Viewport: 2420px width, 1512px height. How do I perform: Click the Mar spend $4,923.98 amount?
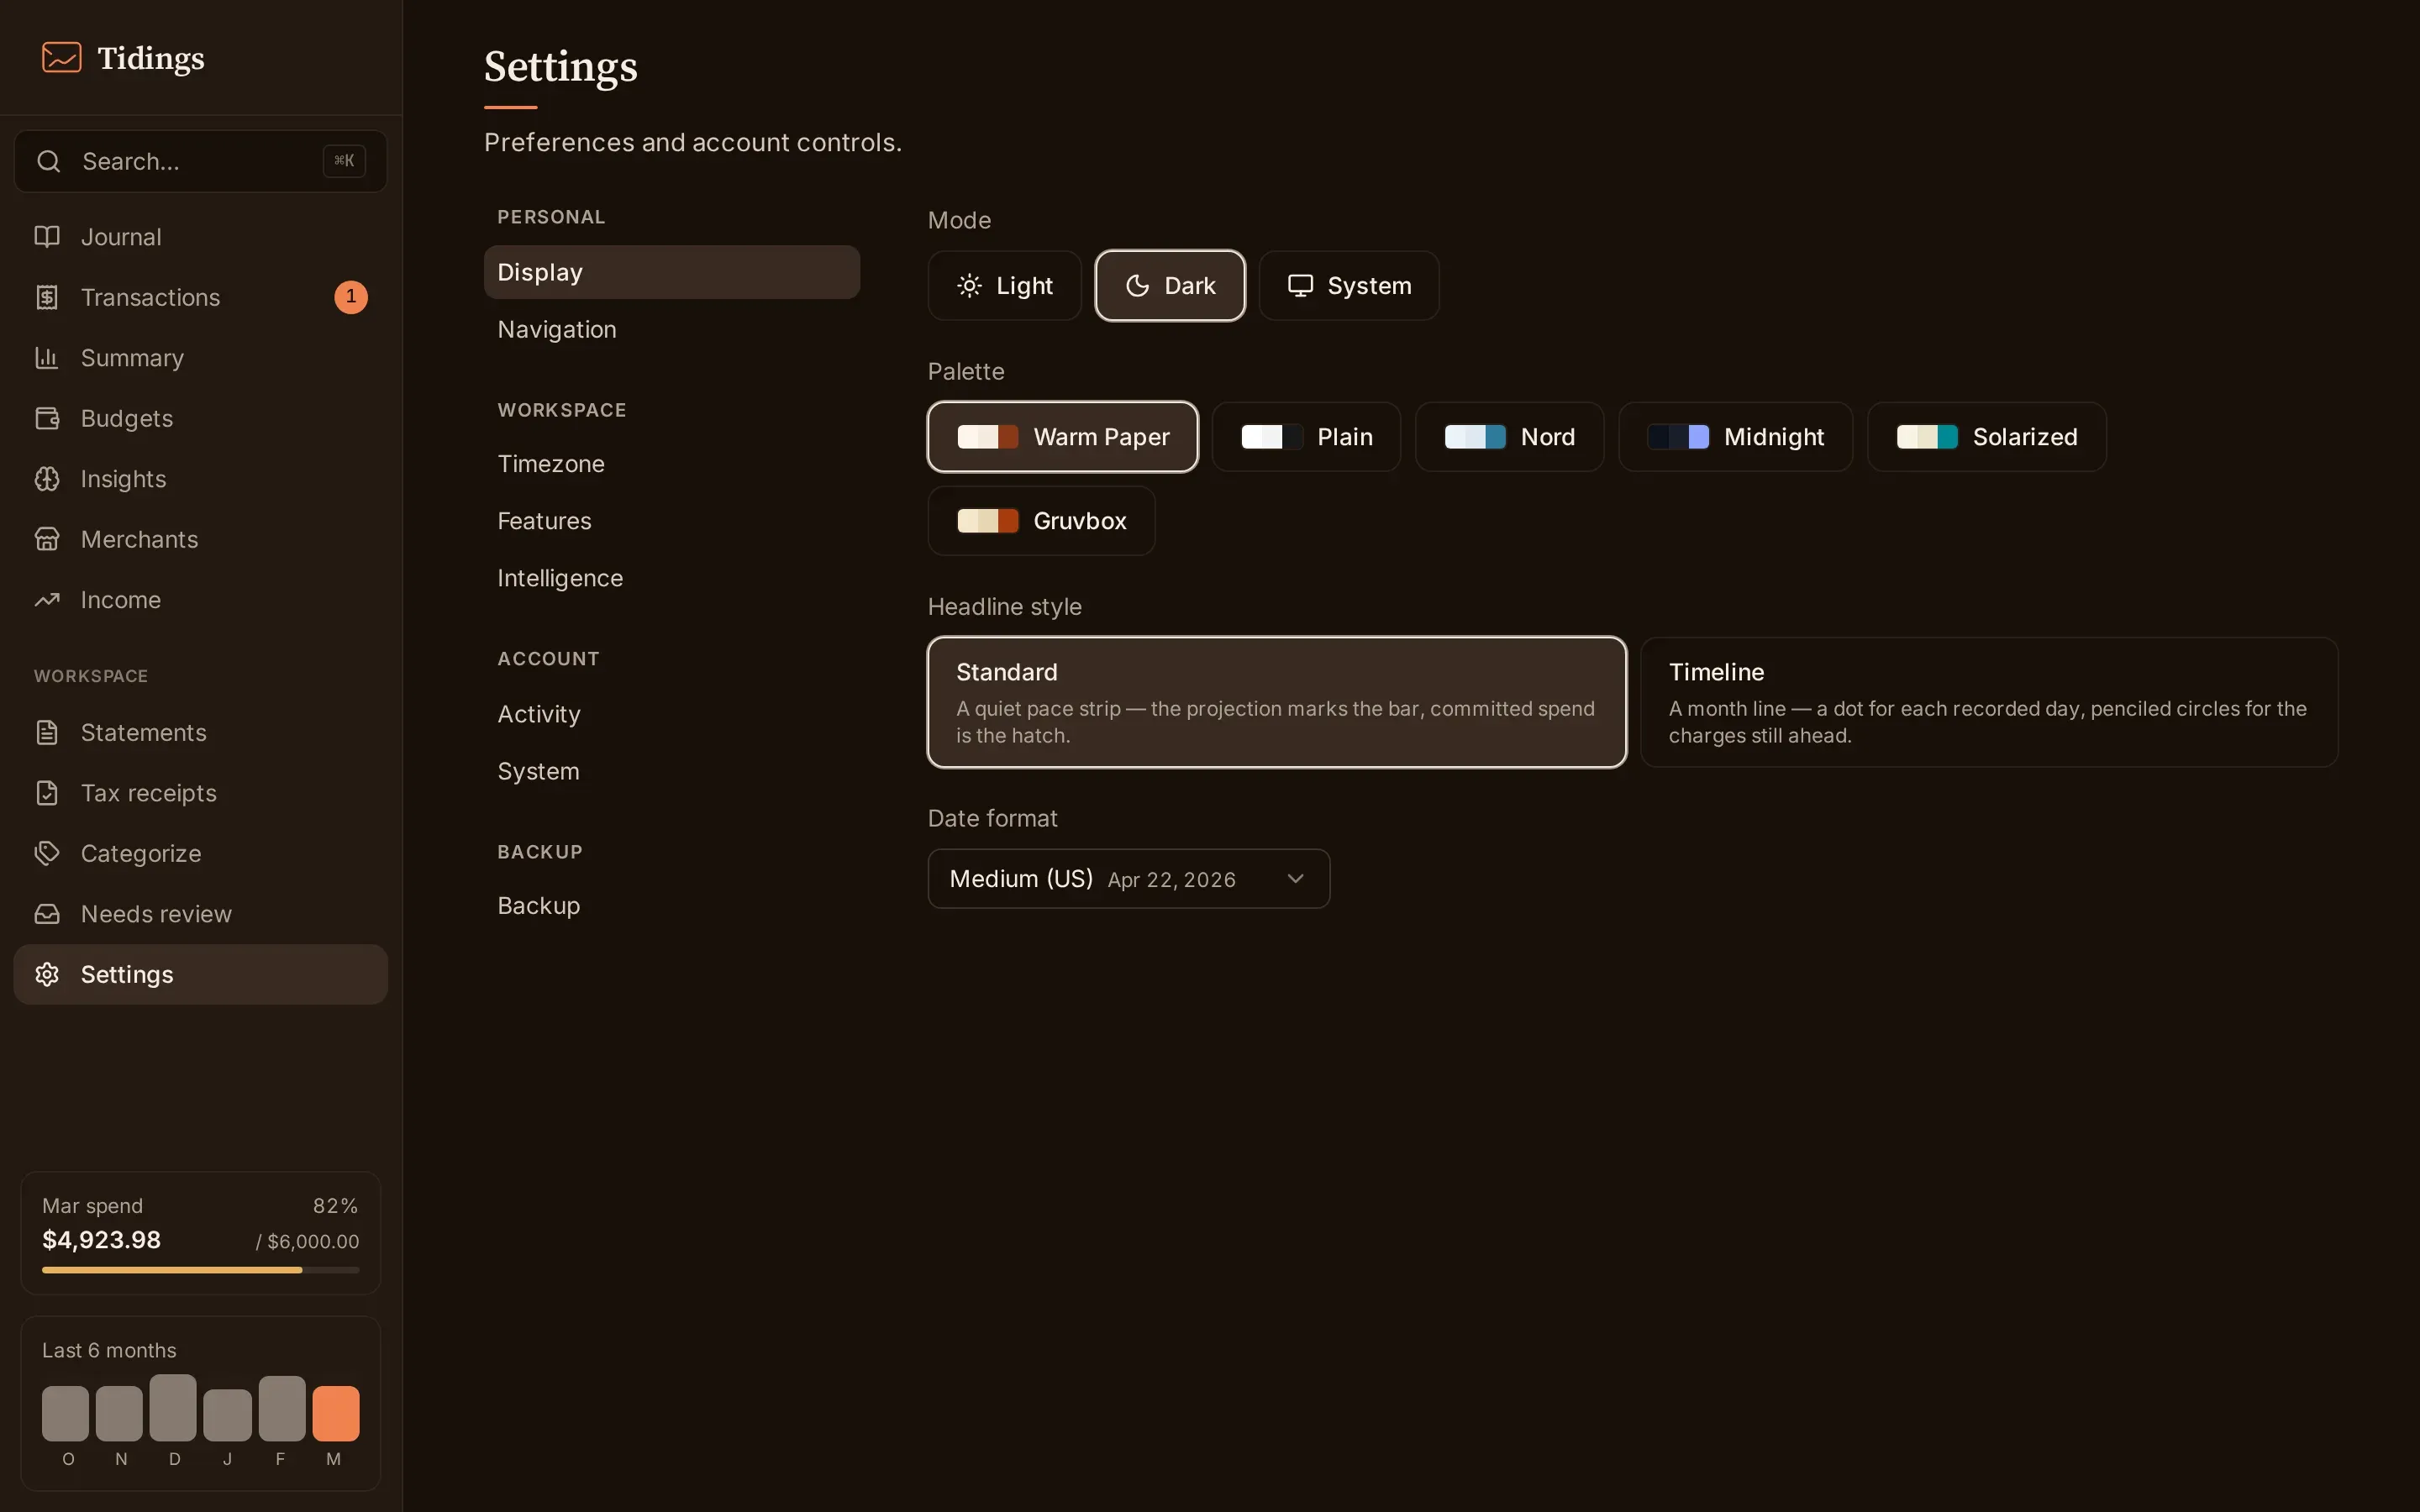pyautogui.click(x=101, y=1240)
